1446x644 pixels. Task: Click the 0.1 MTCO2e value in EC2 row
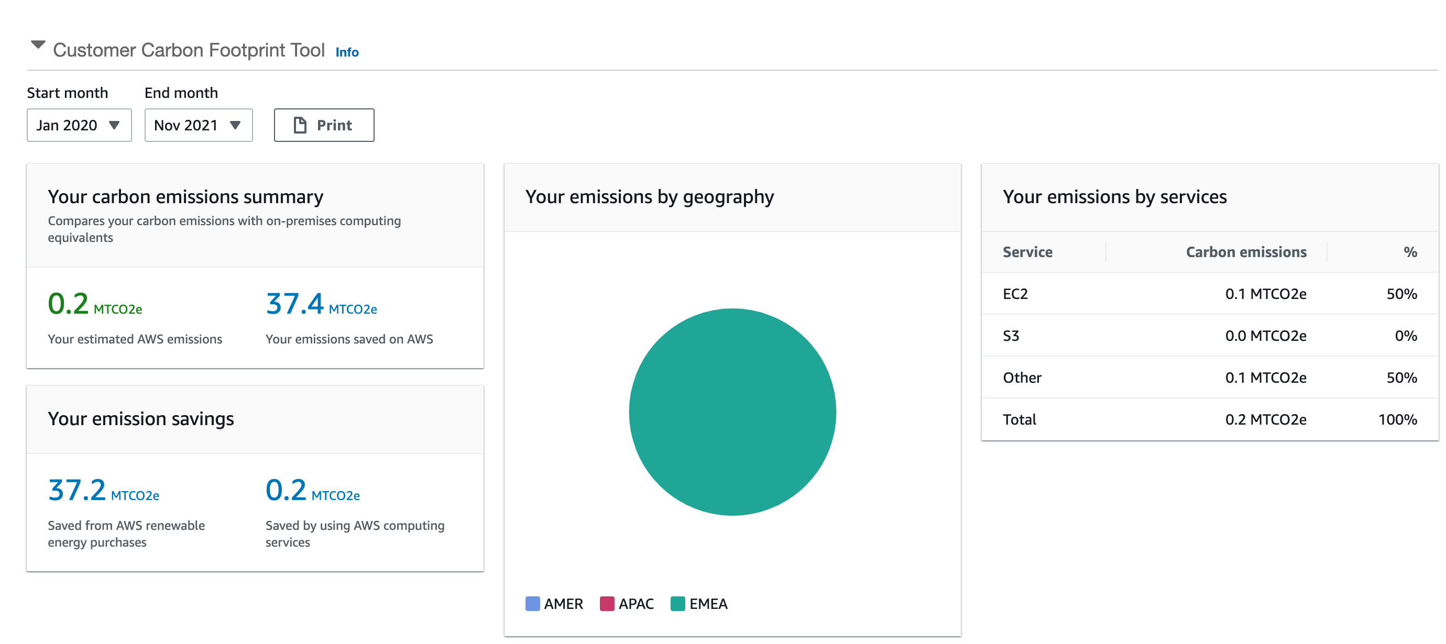[x=1266, y=294]
